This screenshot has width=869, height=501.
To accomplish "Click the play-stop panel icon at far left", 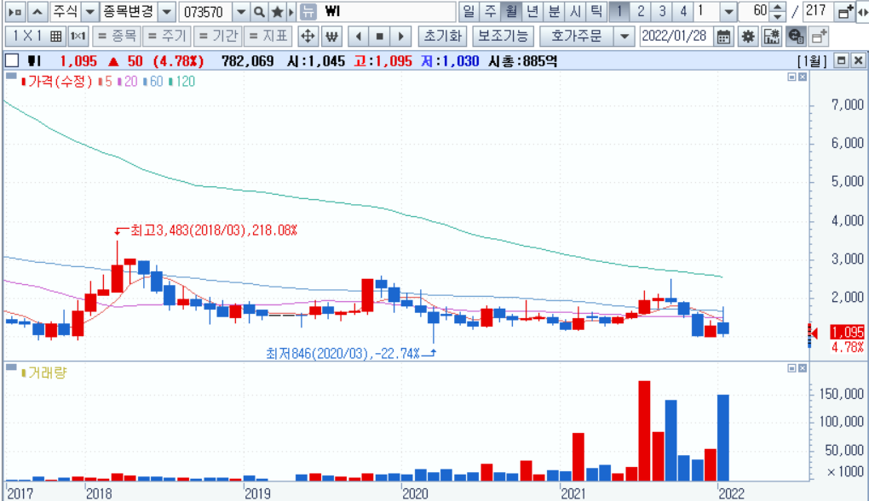I will pyautogui.click(x=15, y=12).
